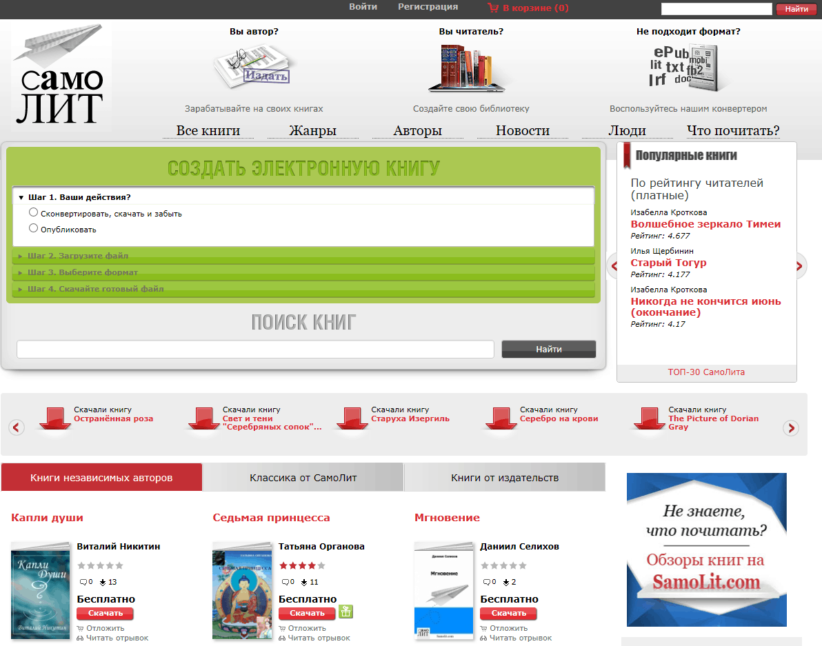Screen dimensions: 822x646
Task: Click right arrow of popular books carousel
Action: (799, 265)
